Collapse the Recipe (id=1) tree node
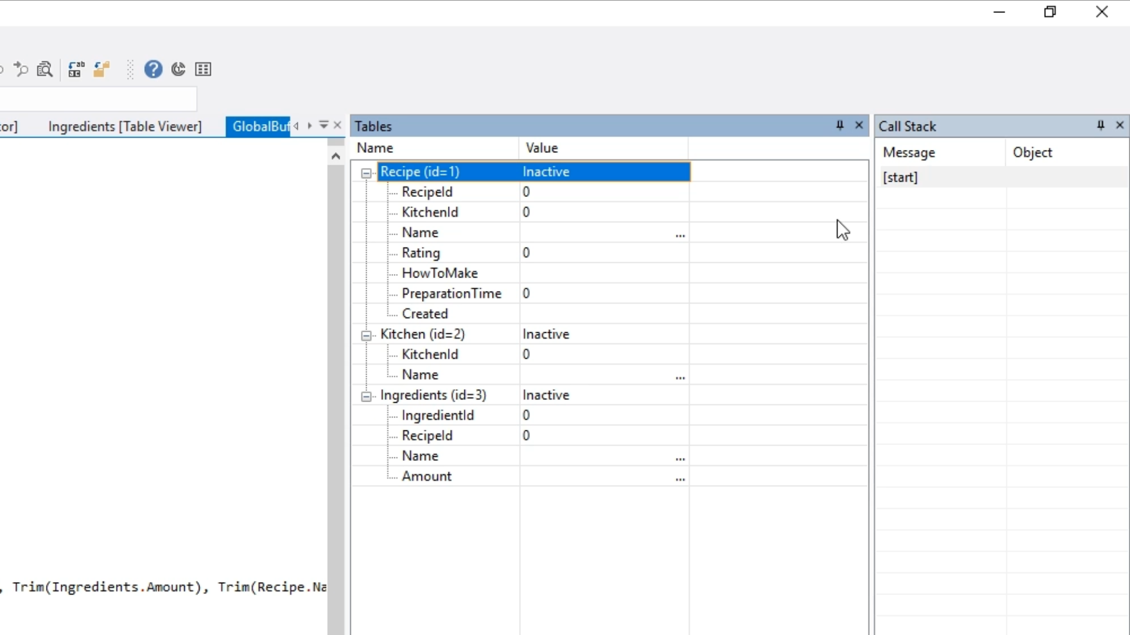 366,173
